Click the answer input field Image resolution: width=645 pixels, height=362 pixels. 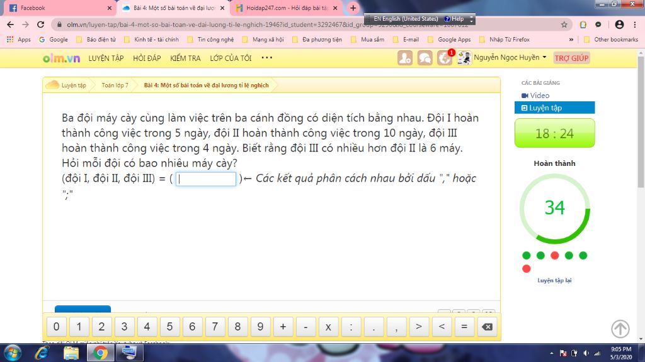point(206,179)
